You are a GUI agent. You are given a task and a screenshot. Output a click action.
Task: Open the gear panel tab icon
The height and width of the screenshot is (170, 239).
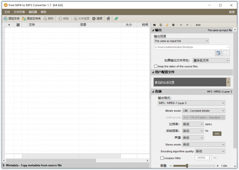pos(173,25)
